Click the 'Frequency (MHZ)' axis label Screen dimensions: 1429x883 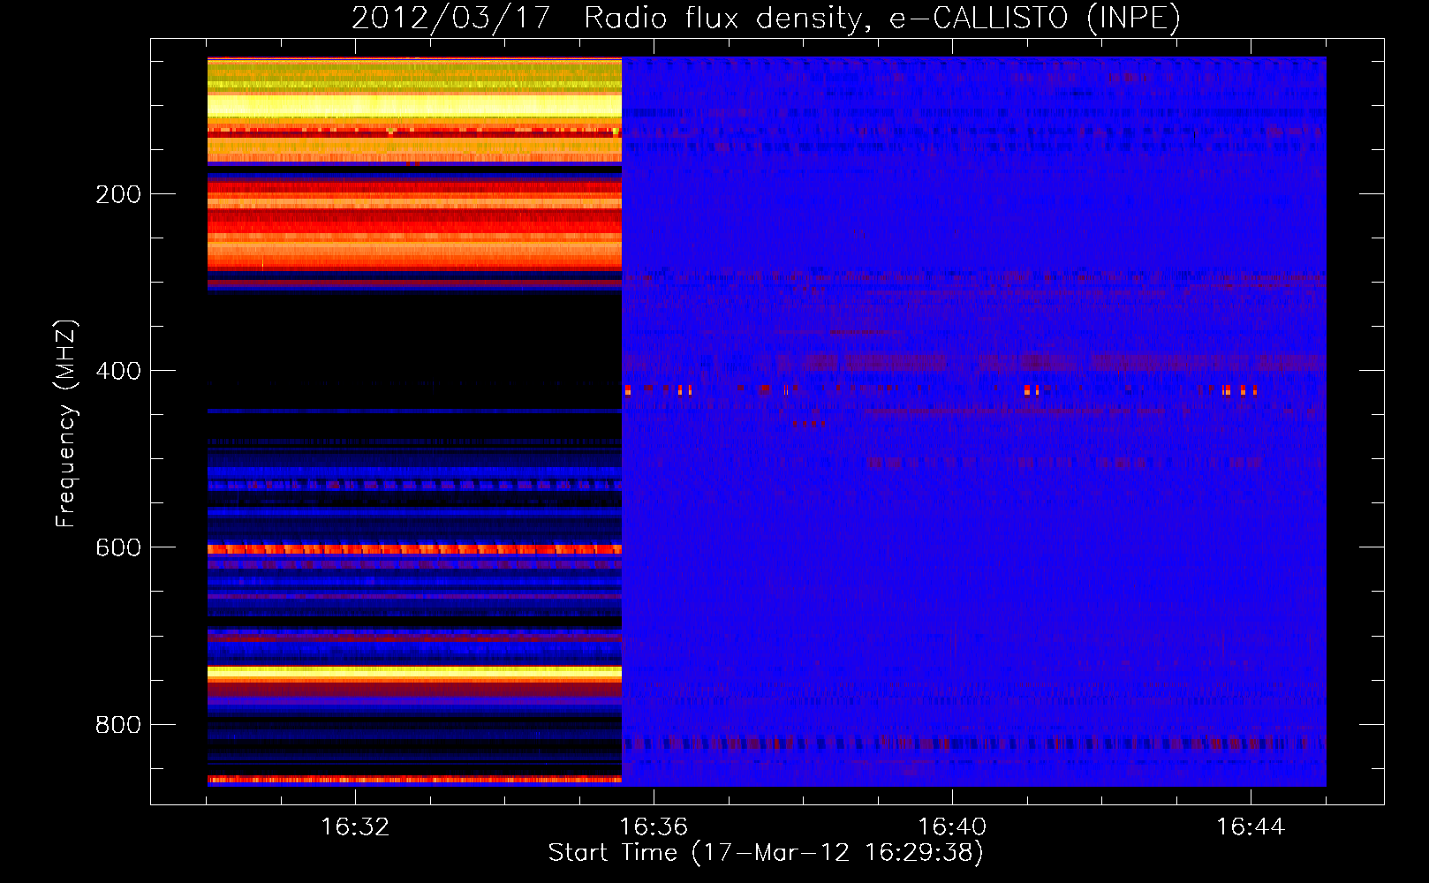[66, 424]
